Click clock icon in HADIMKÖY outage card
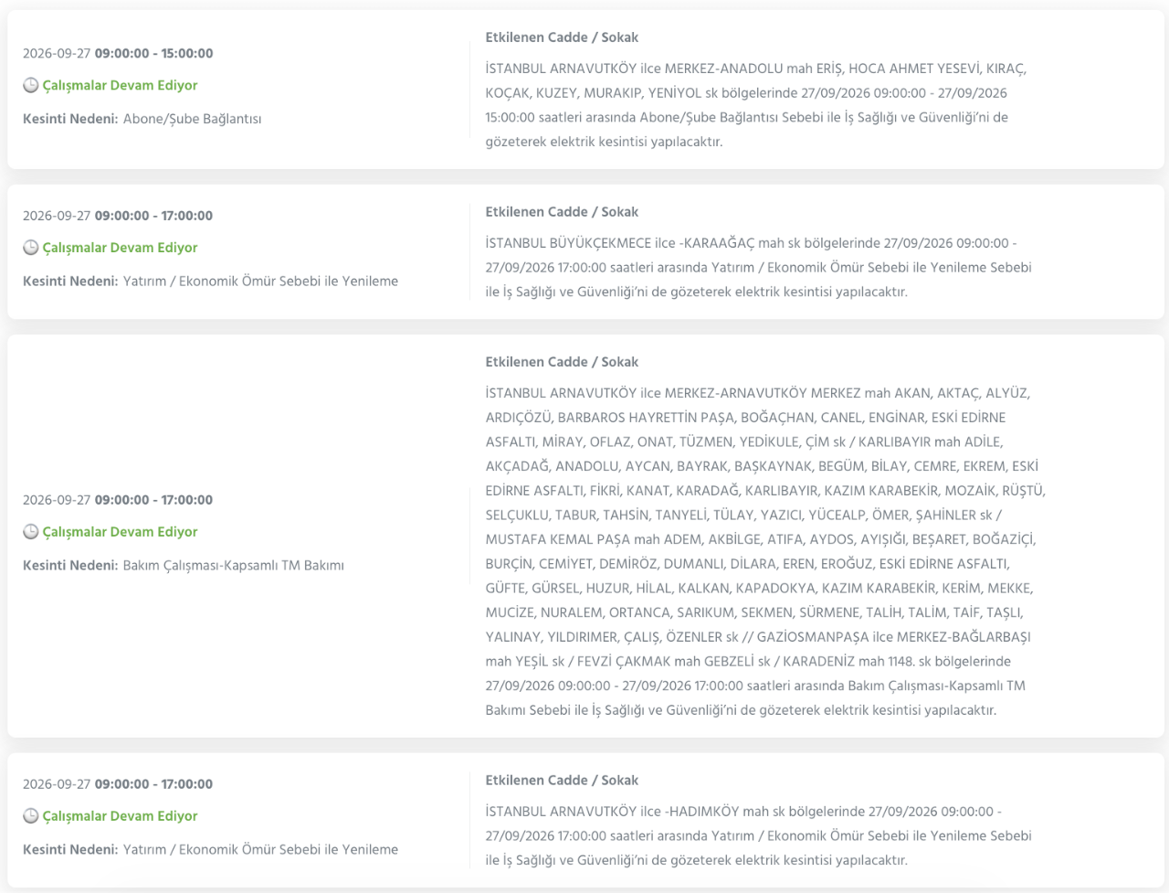The width and height of the screenshot is (1169, 893). [31, 816]
